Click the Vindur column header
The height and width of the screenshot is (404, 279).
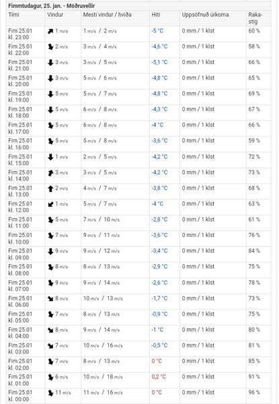55,15
